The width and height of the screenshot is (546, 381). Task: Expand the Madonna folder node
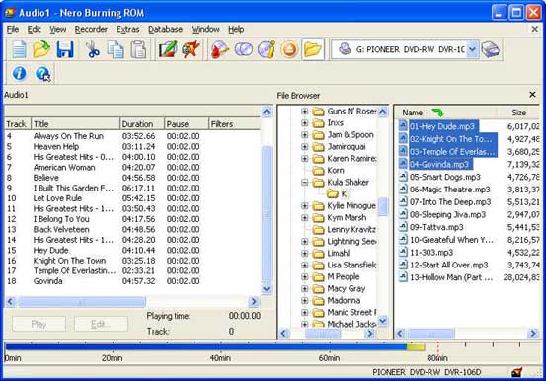(305, 300)
